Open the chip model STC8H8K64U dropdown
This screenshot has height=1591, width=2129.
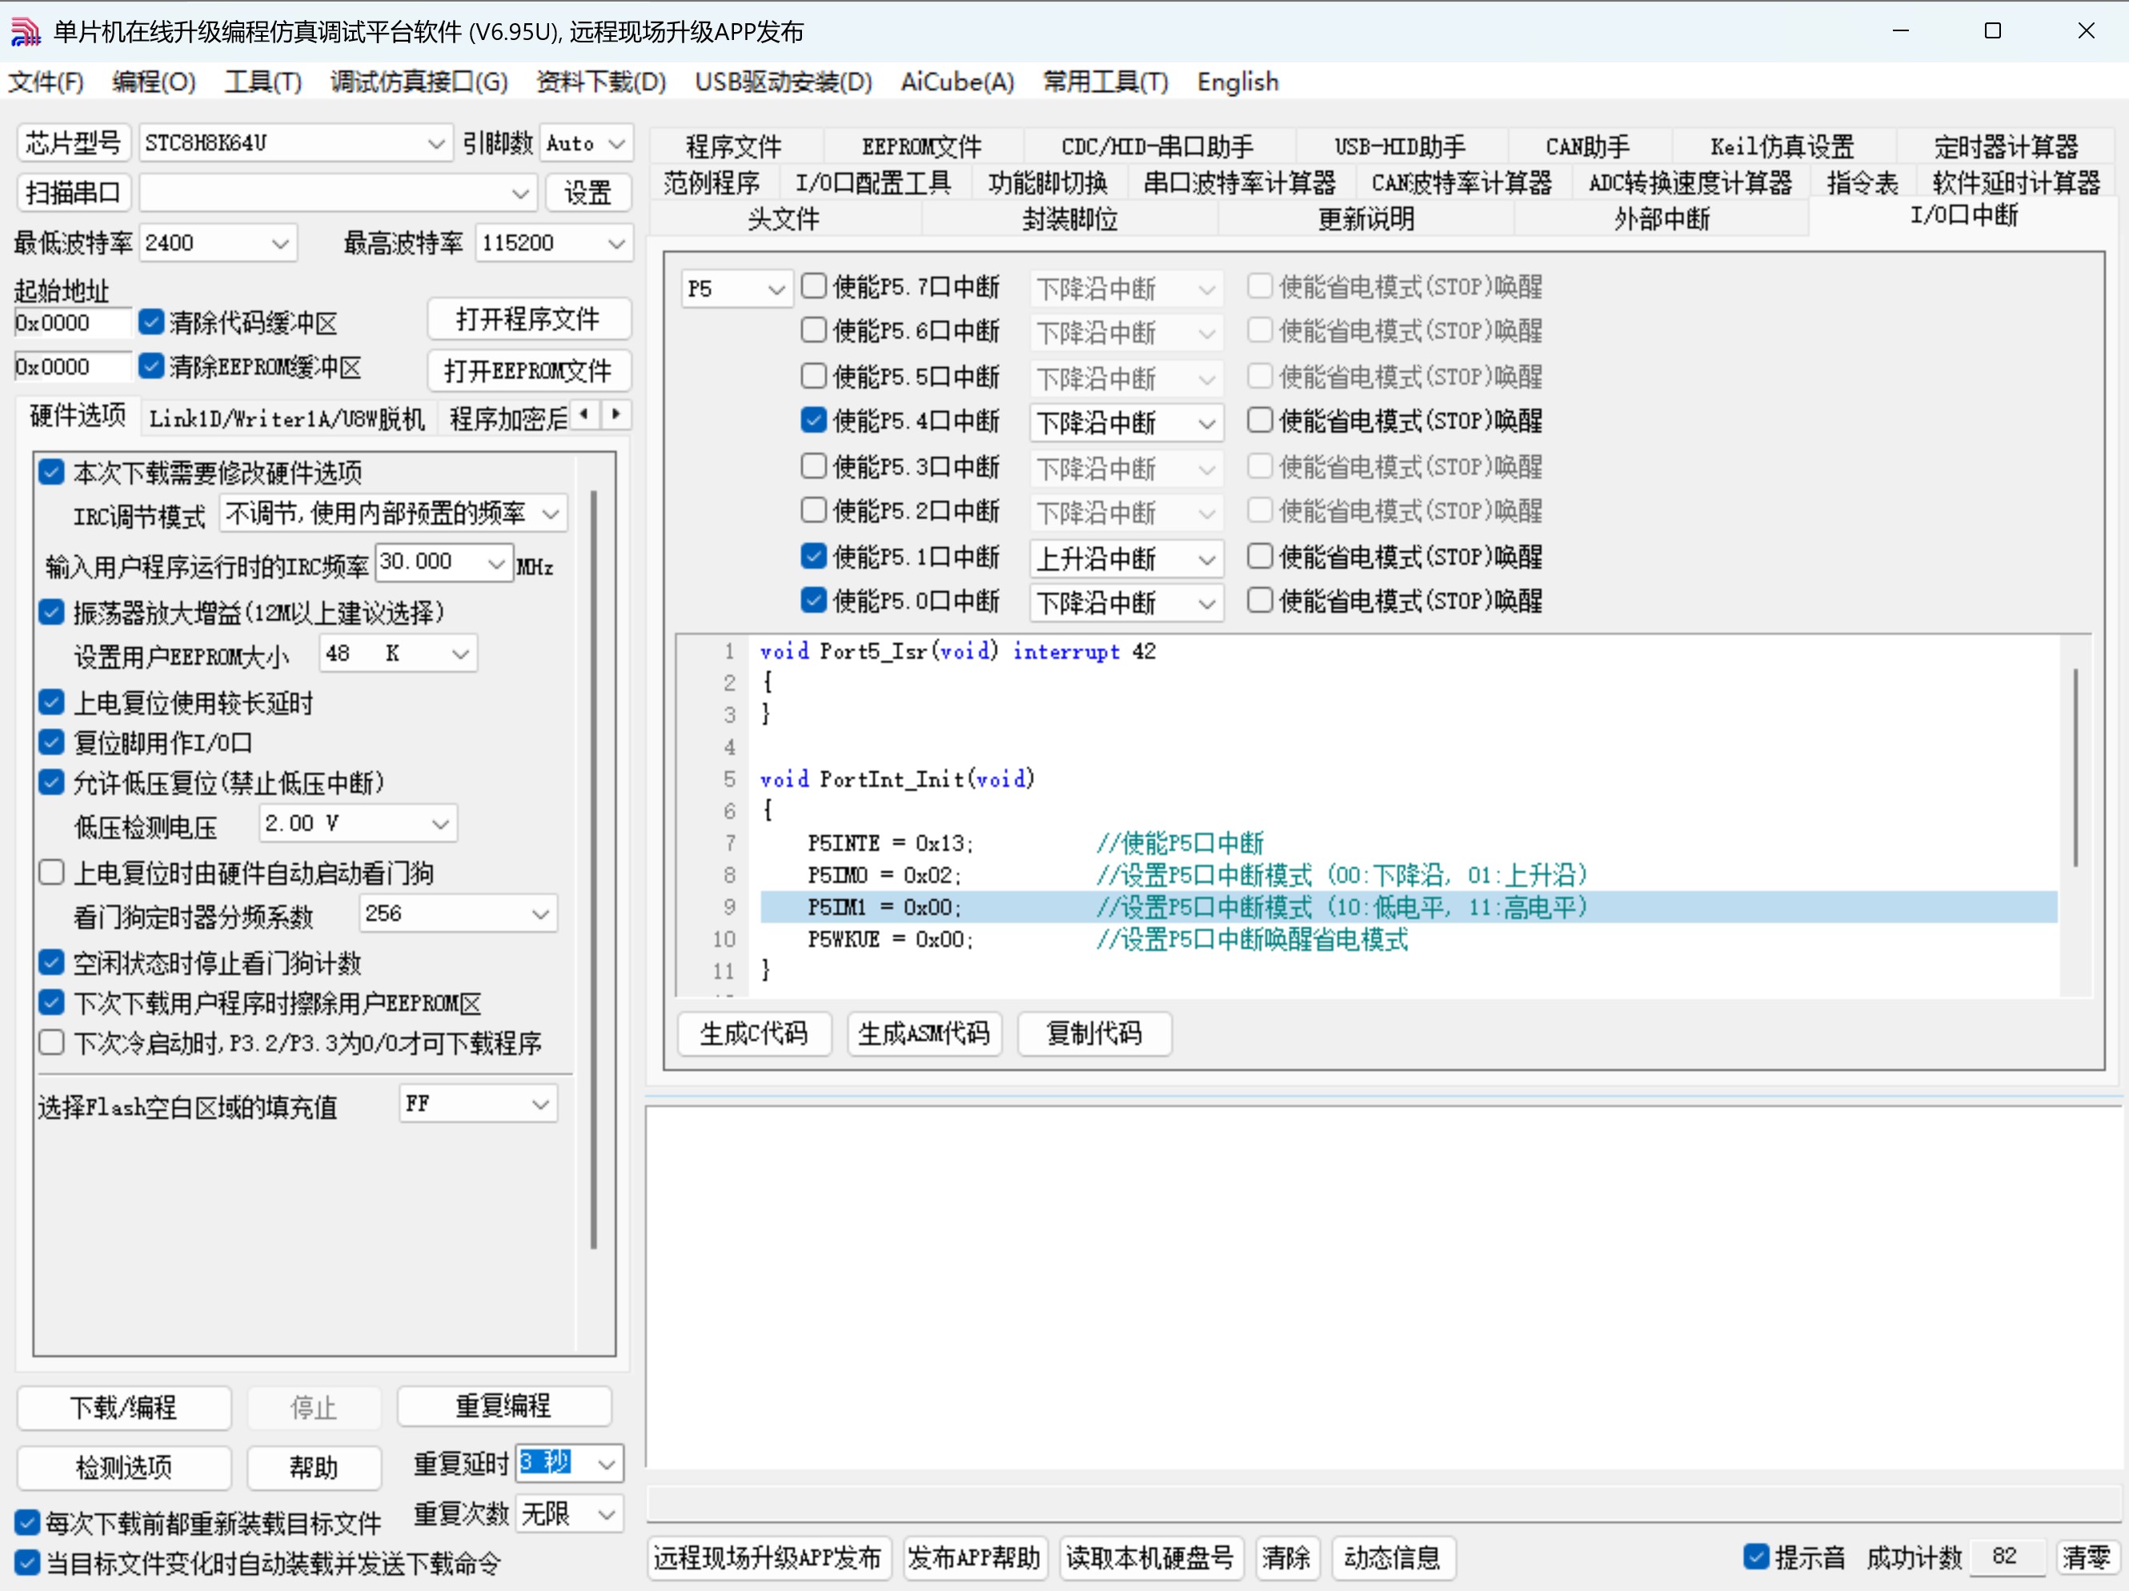(295, 143)
